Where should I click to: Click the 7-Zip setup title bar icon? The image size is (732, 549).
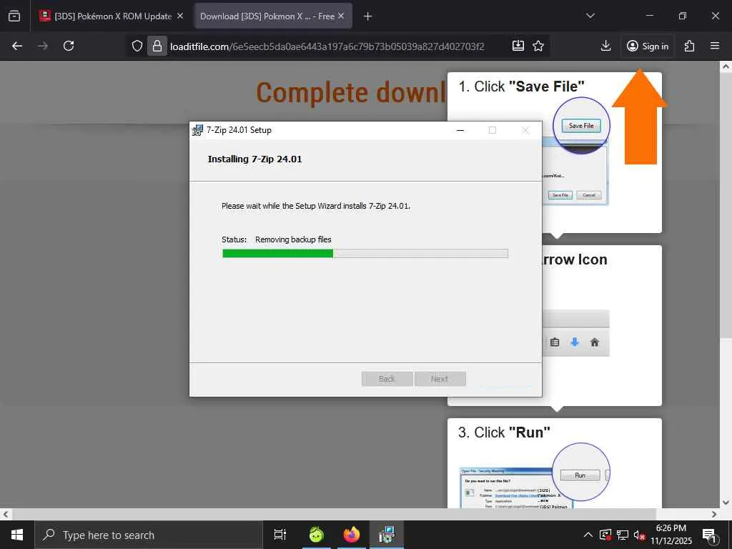click(x=197, y=130)
